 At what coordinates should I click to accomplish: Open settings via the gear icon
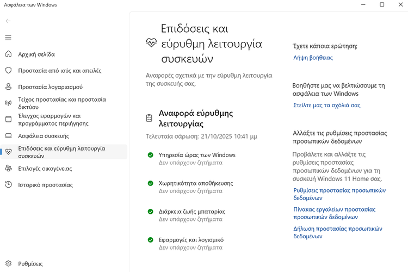8,264
